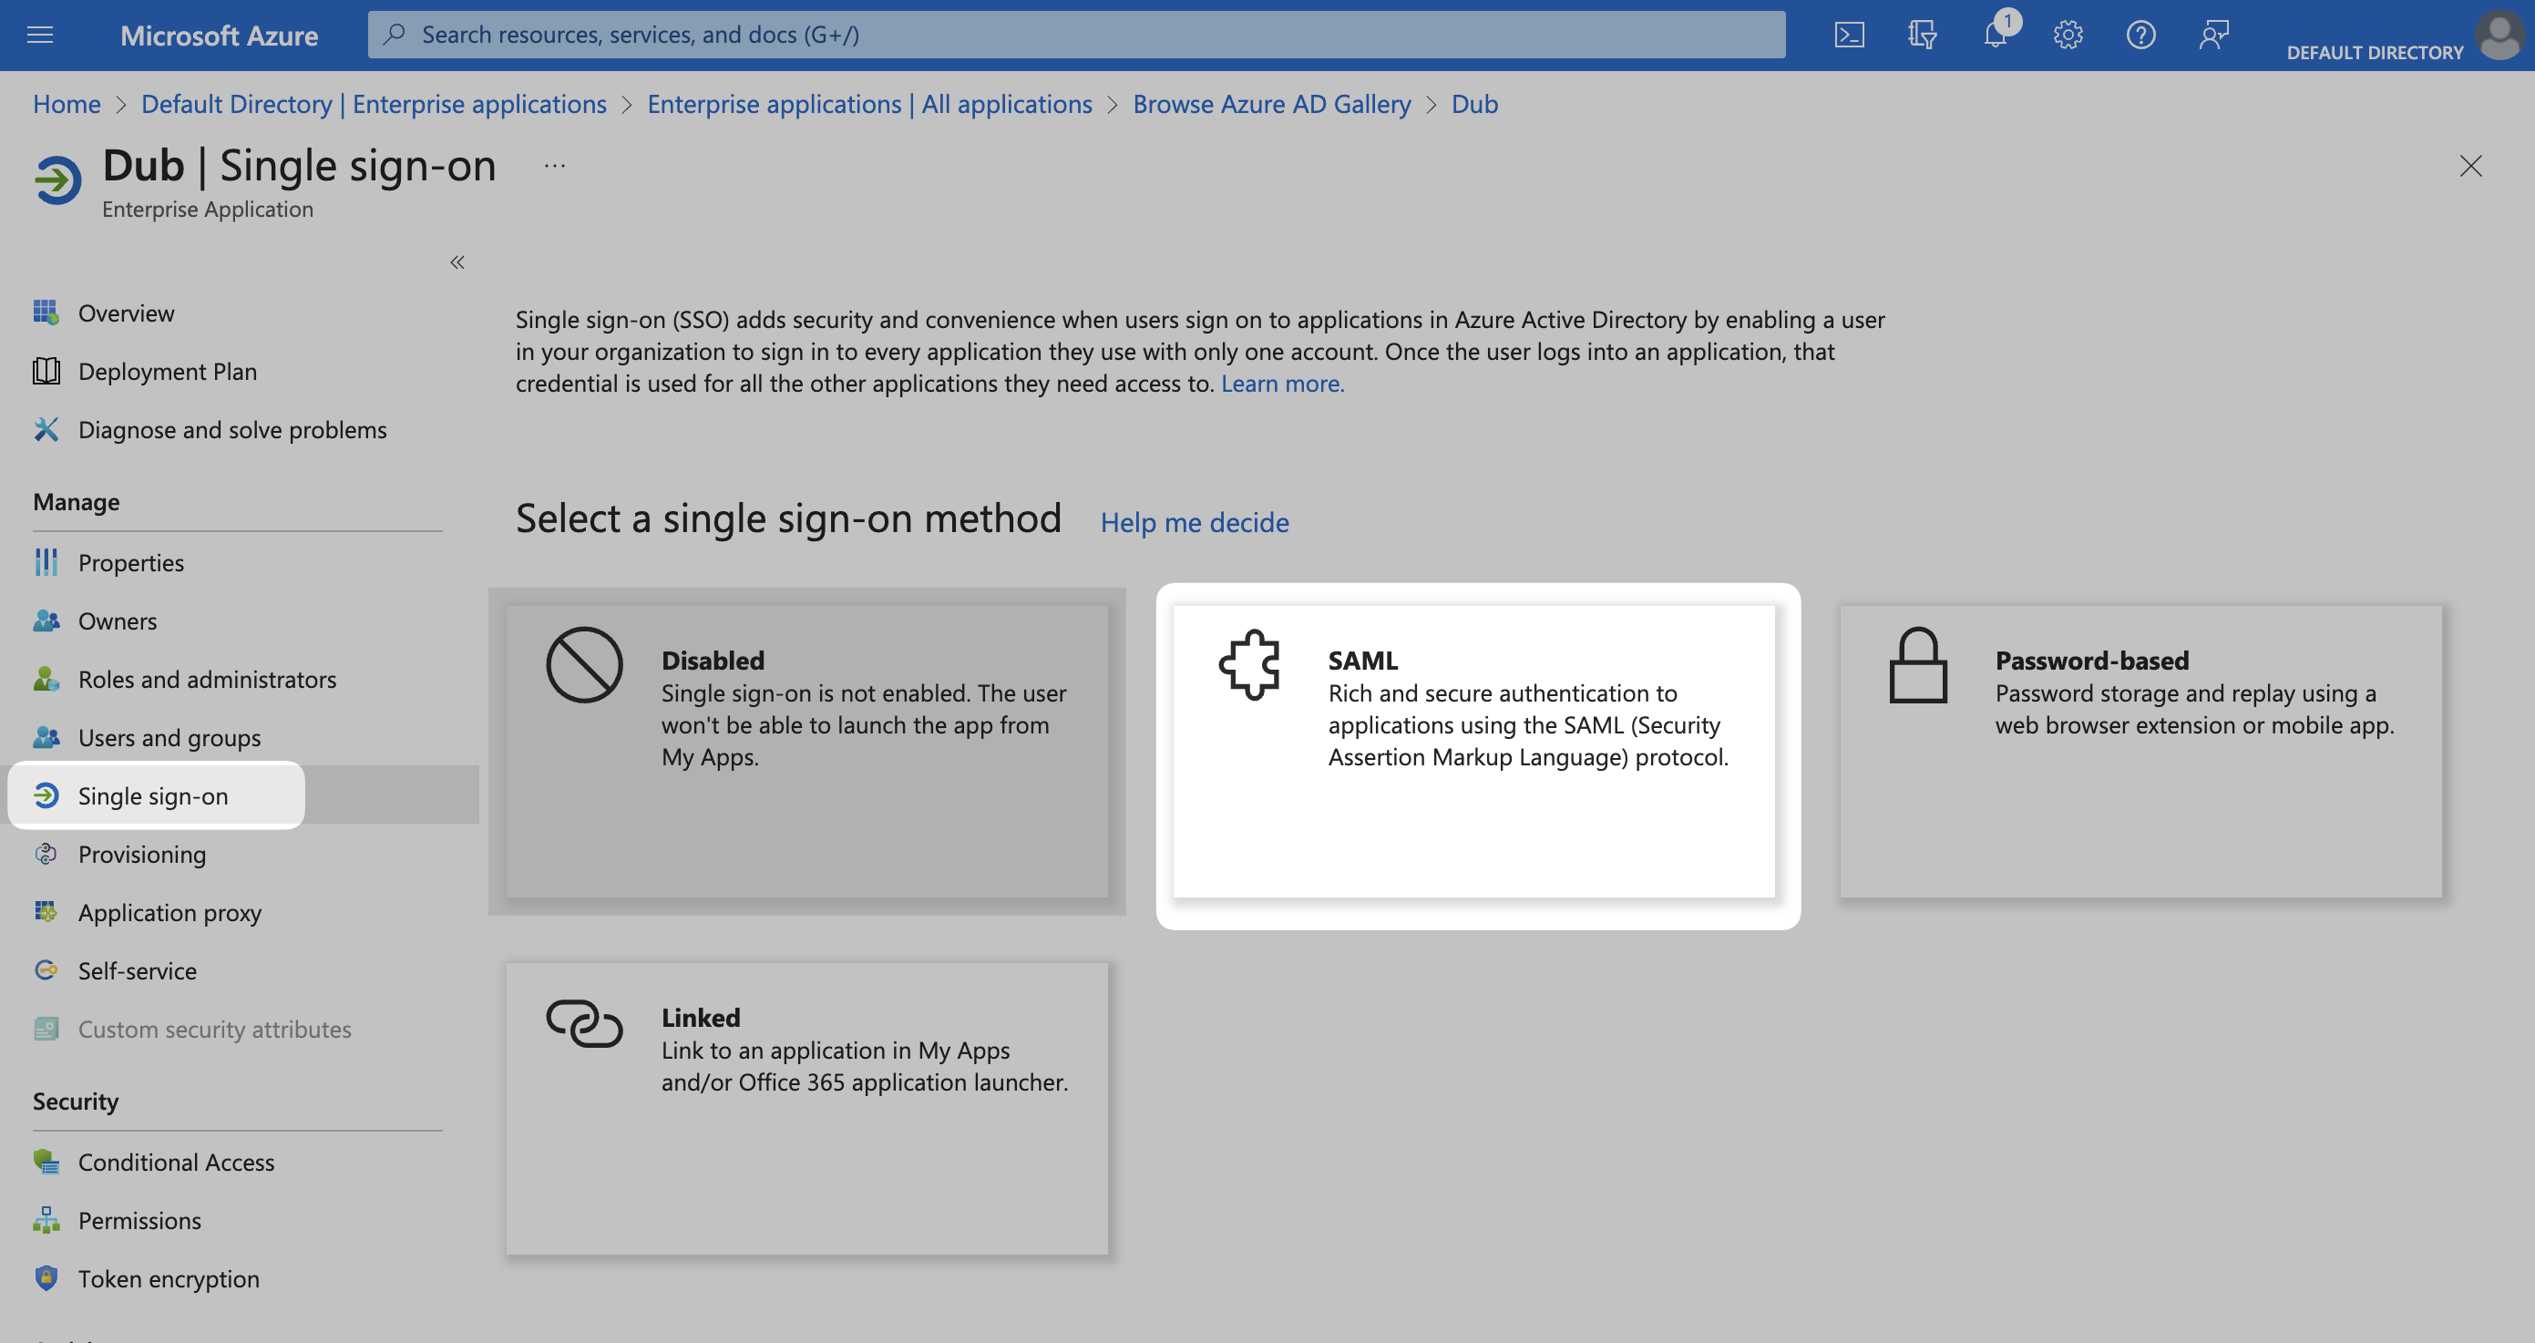Image resolution: width=2535 pixels, height=1343 pixels.
Task: Select Users and groups under Manage
Action: click(x=169, y=737)
